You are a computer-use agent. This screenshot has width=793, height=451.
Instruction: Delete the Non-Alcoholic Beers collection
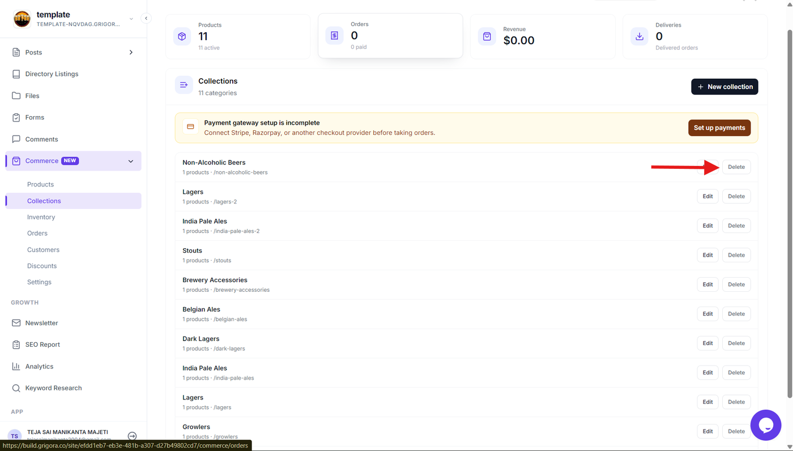click(x=736, y=167)
